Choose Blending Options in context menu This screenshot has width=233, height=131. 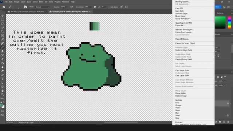pyautogui.click(x=183, y=1)
